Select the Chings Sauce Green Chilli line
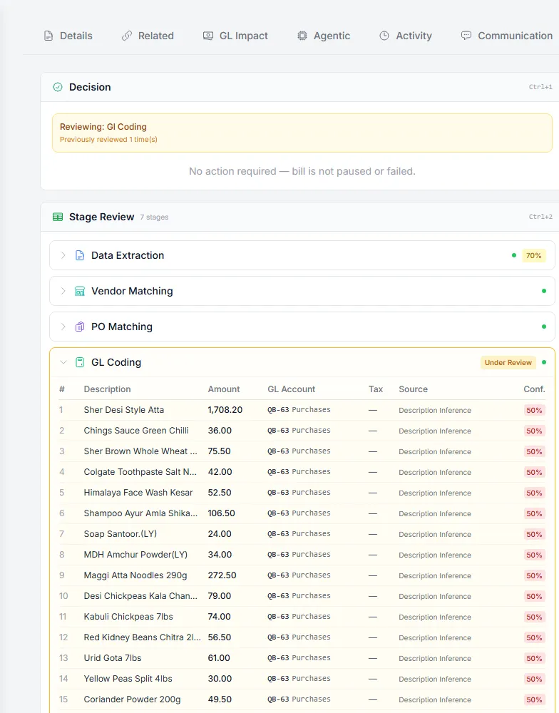The image size is (559, 713). click(302, 431)
